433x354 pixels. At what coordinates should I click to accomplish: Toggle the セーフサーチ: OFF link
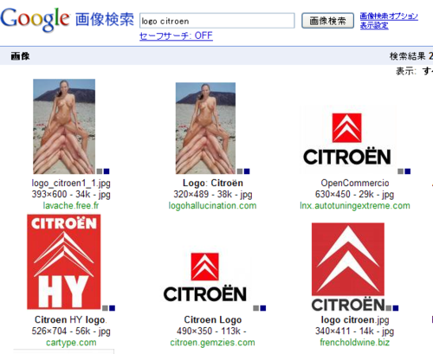pyautogui.click(x=176, y=35)
